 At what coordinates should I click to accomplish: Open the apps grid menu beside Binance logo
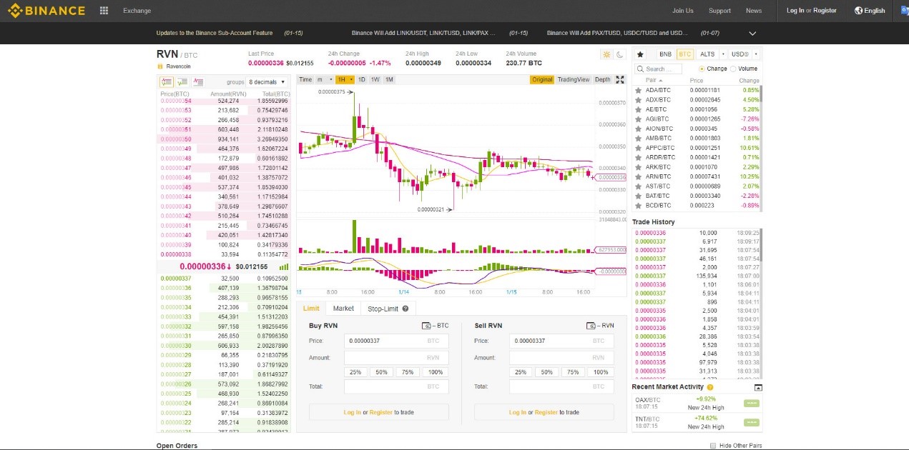(x=104, y=11)
